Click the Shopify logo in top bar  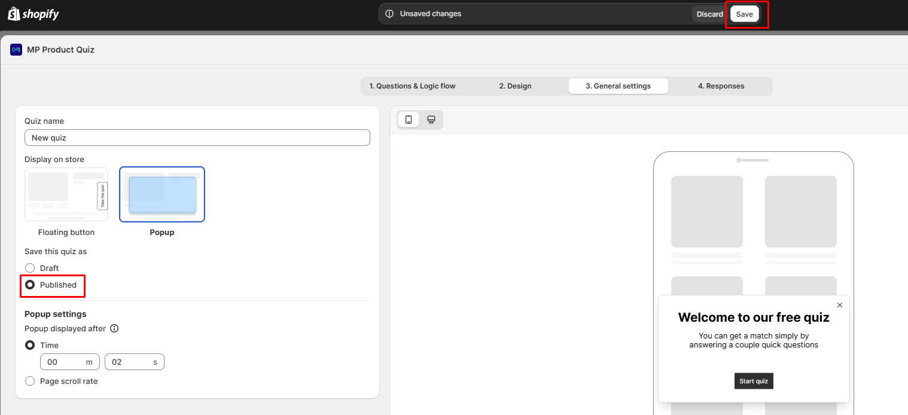click(33, 14)
